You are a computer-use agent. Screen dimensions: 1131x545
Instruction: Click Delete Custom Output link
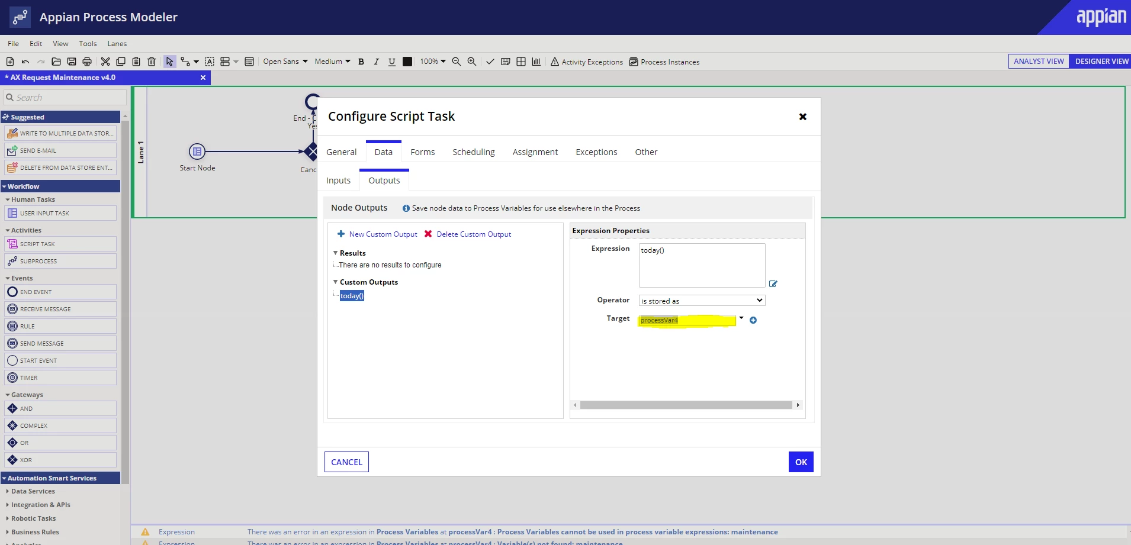click(x=468, y=234)
